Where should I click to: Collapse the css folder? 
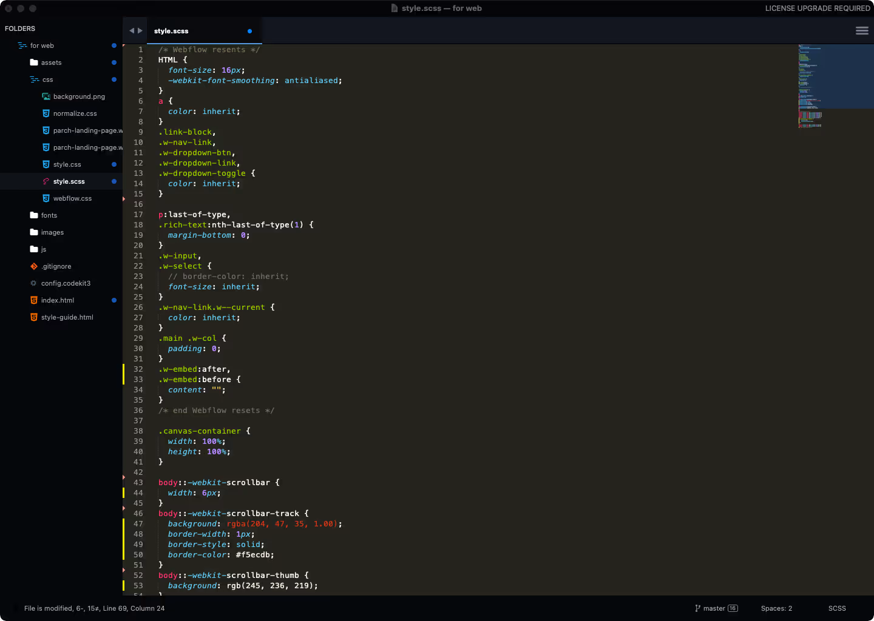pos(35,79)
